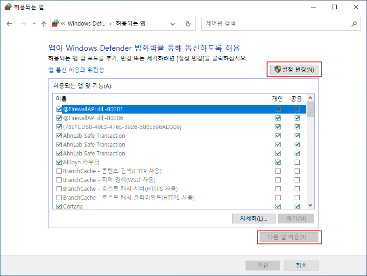This screenshot has height=276, width=367.
Task: Click the app list scrollbar thumb
Action: point(311,109)
